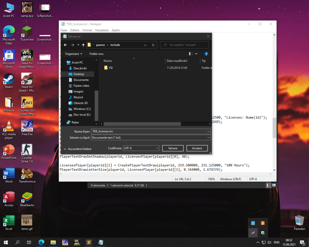Go back in the save dialog

(66, 45)
